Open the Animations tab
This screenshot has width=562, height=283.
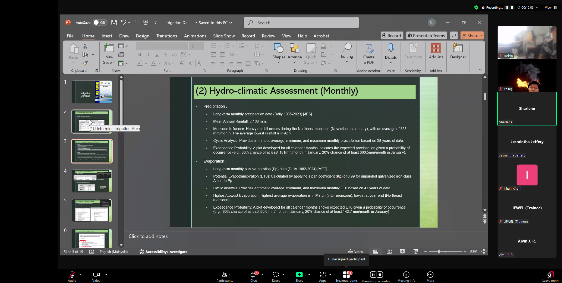(x=195, y=36)
